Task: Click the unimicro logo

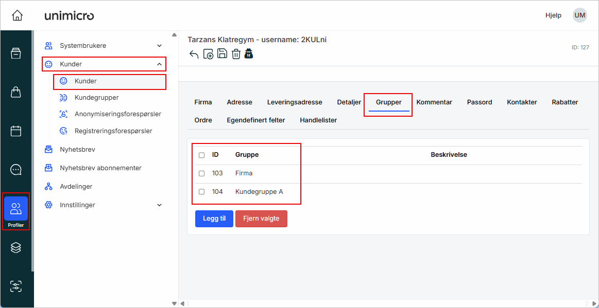Action: 69,15
